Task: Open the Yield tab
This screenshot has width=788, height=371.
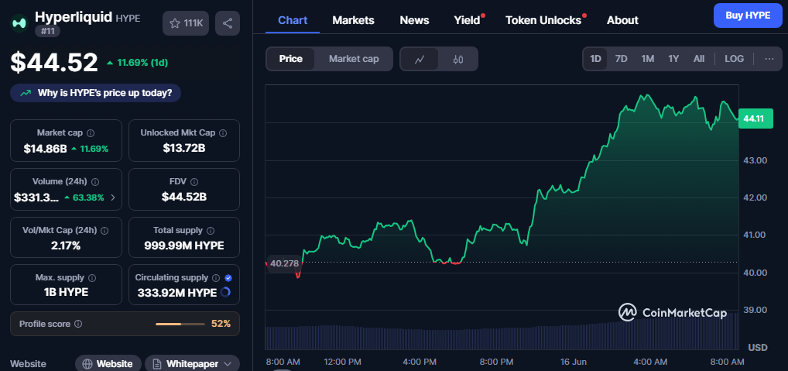Action: [x=468, y=20]
